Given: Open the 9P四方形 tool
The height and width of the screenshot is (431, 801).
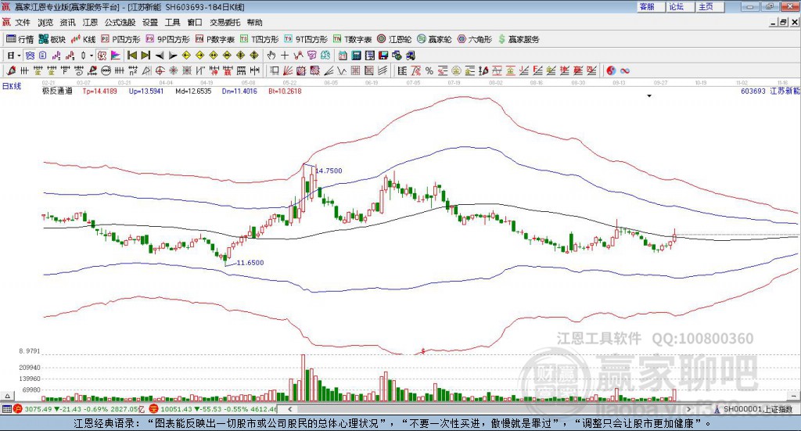Looking at the screenshot, I should pyautogui.click(x=167, y=39).
